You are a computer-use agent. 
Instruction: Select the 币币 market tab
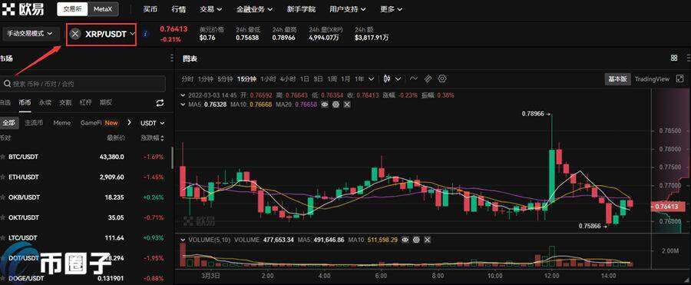tap(25, 102)
